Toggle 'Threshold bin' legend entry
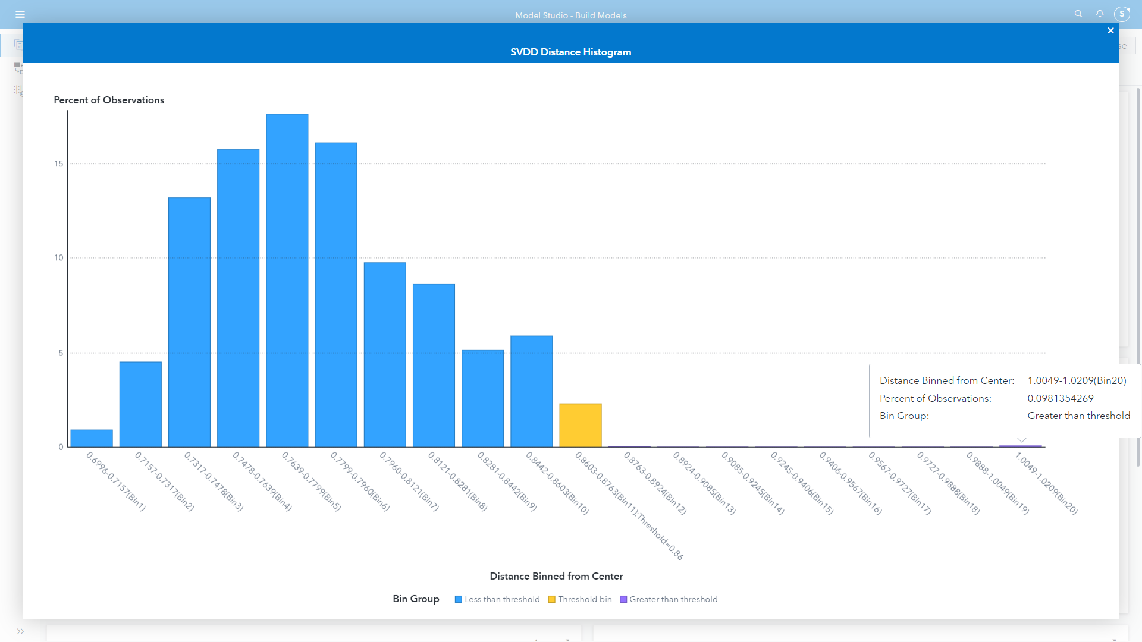The height and width of the screenshot is (642, 1142). click(x=585, y=599)
